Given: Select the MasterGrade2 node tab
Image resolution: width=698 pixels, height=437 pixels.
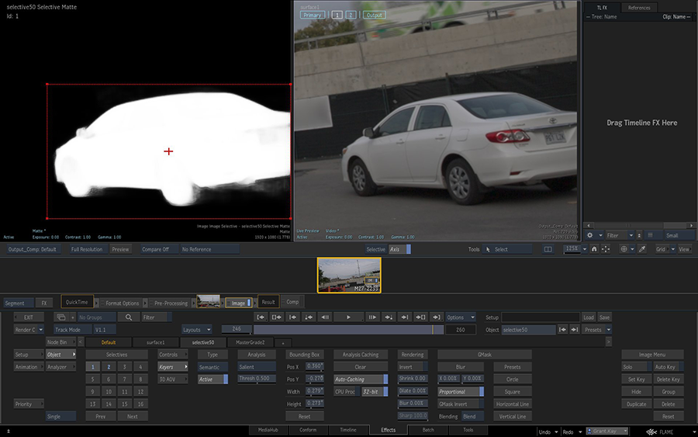Looking at the screenshot, I should [x=251, y=342].
